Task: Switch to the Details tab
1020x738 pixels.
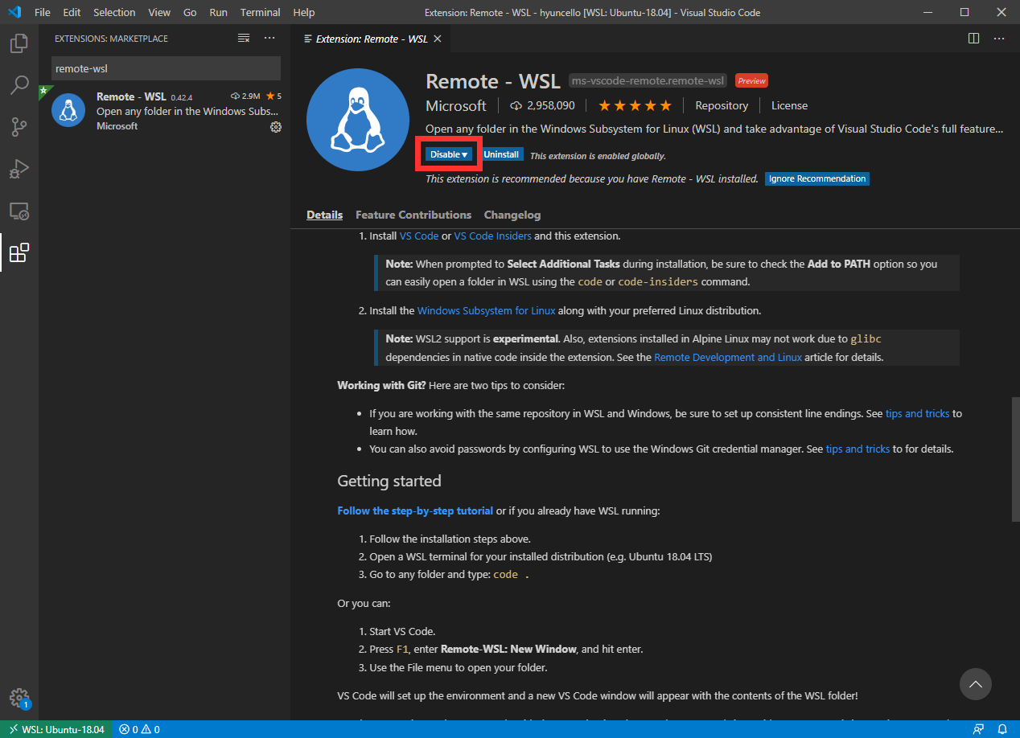Action: tap(324, 215)
